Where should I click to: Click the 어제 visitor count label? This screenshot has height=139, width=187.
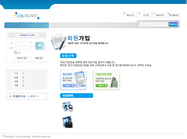click(x=16, y=78)
